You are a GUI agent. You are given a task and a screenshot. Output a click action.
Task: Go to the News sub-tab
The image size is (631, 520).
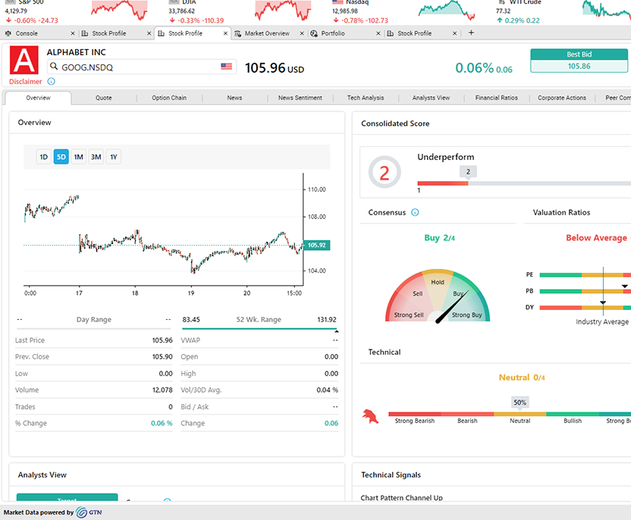(234, 98)
